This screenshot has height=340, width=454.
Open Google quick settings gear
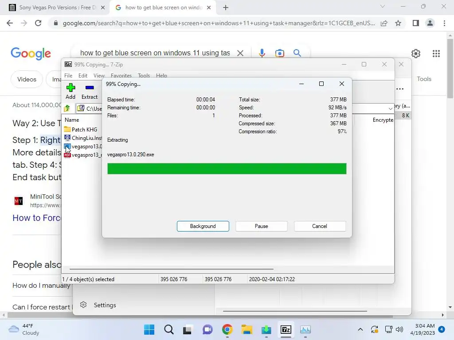tap(416, 54)
